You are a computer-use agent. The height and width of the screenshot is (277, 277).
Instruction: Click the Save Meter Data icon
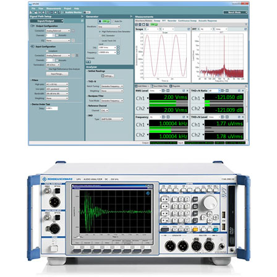152,86
